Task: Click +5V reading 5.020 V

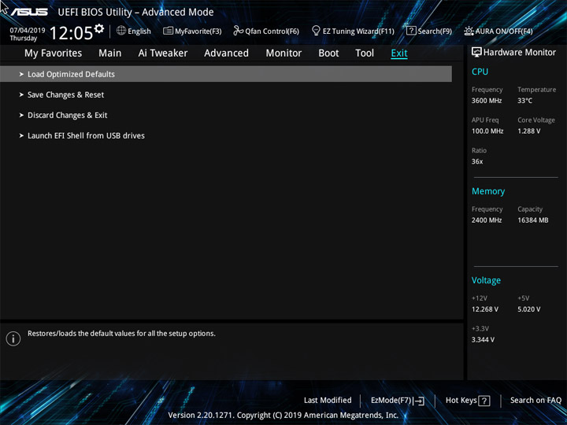Action: click(x=528, y=309)
